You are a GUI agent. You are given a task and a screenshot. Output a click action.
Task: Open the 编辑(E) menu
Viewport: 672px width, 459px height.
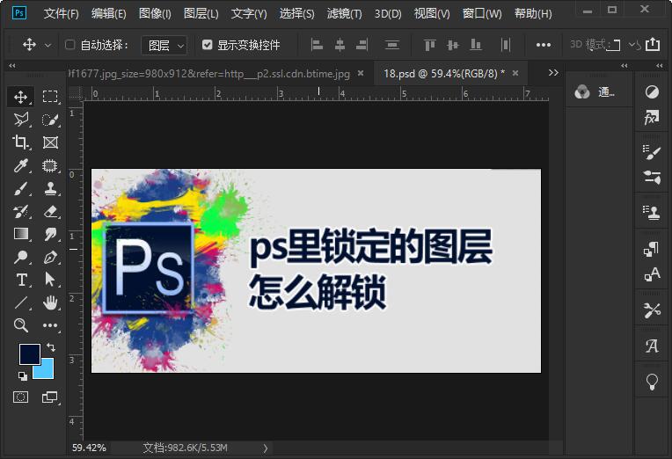(109, 14)
